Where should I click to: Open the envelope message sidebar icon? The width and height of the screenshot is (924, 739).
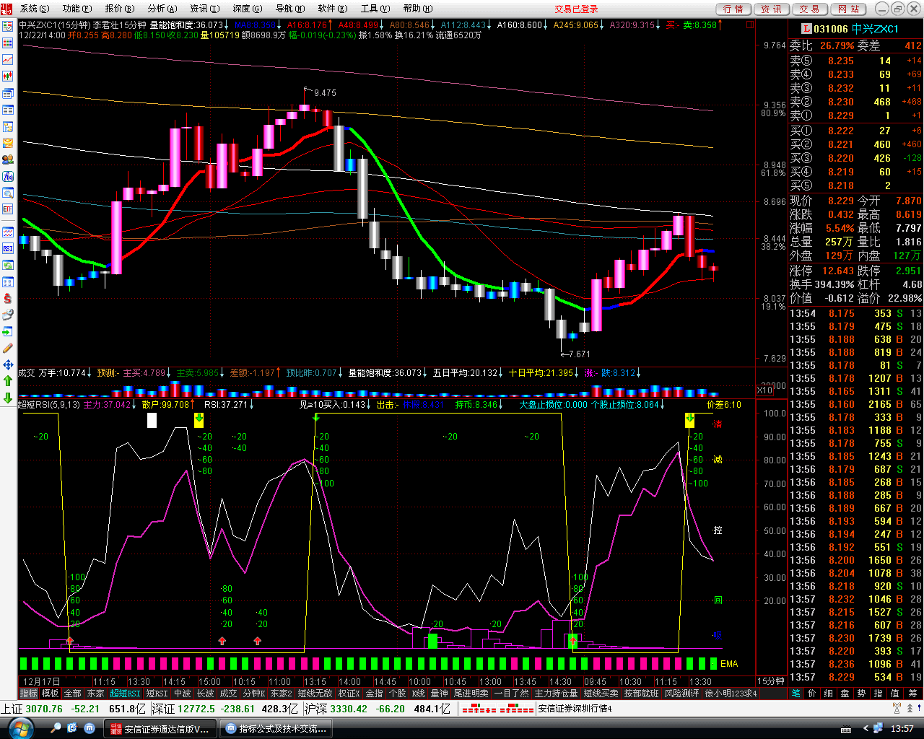click(8, 144)
